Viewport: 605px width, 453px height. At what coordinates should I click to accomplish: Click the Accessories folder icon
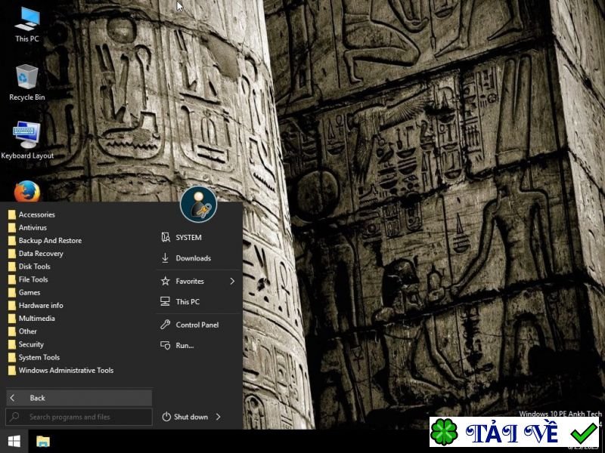[12, 214]
